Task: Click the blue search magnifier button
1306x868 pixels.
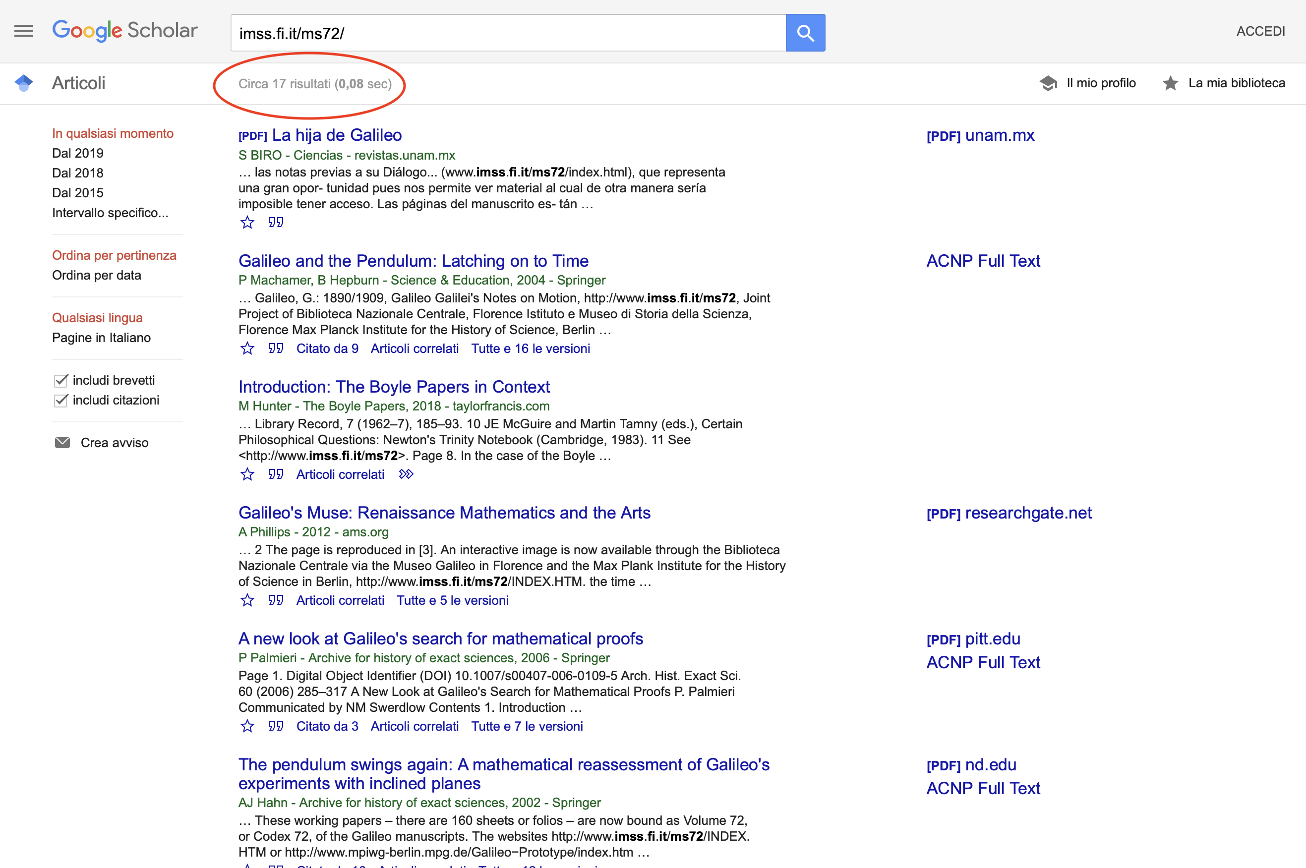Action: pyautogui.click(x=805, y=33)
